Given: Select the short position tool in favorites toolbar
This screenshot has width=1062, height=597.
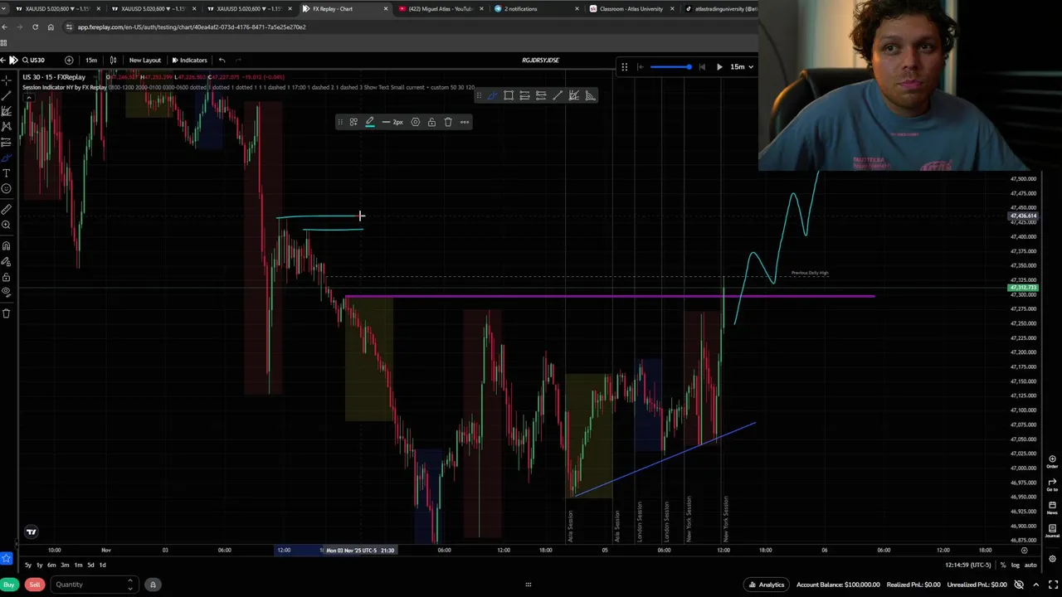Looking at the screenshot, I should 541,95.
